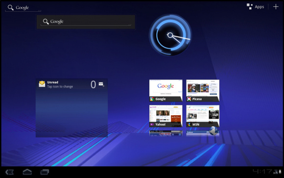Tap the large Google search widget field
Image resolution: width=284 pixels, height=178 pixels.
click(86, 22)
